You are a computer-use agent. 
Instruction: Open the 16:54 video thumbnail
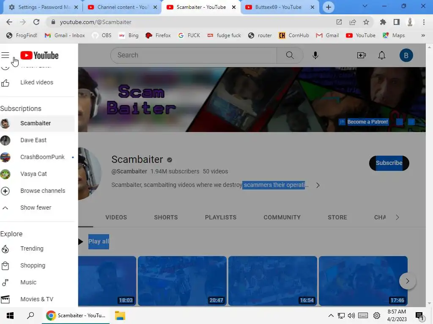pos(273,281)
